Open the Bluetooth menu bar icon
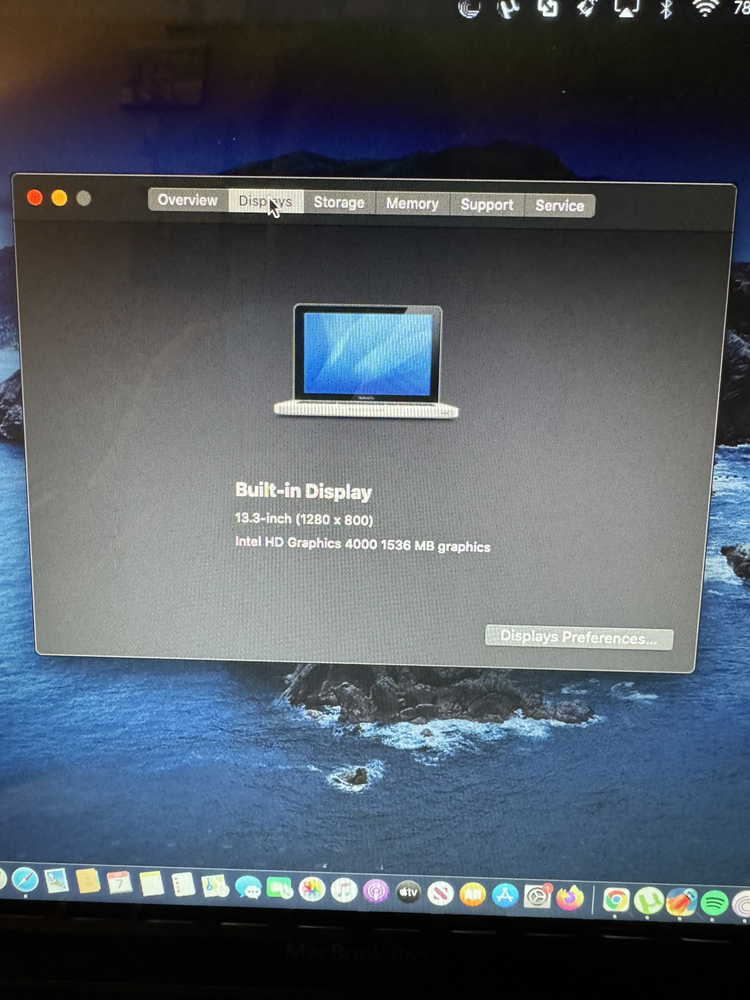Image resolution: width=750 pixels, height=1000 pixels. 667,8
